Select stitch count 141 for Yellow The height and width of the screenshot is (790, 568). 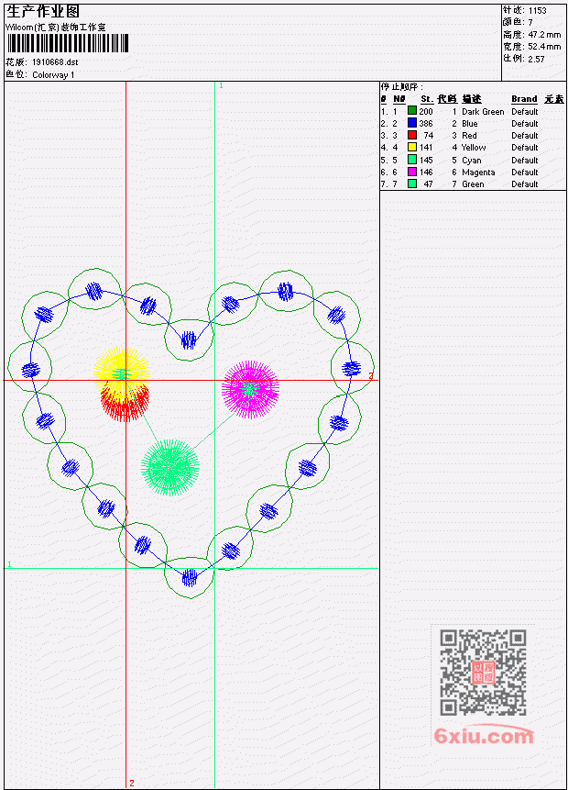tap(426, 148)
